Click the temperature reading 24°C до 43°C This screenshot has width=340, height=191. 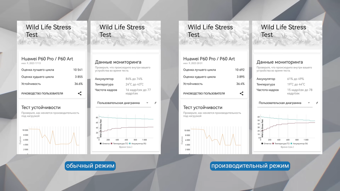coord(135,84)
